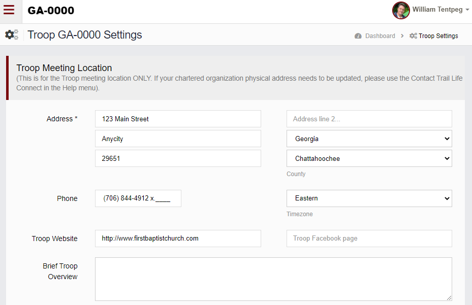Click William Tentpeg's profile avatar
Screen dimensions: 472x305
(x=401, y=10)
